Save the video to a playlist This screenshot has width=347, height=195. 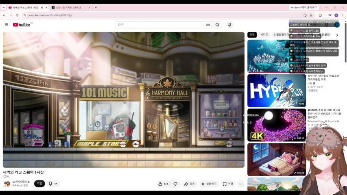(x=228, y=184)
